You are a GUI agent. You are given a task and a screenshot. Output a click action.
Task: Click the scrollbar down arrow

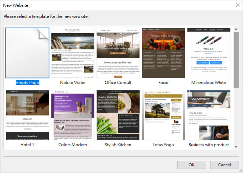click(236, 147)
